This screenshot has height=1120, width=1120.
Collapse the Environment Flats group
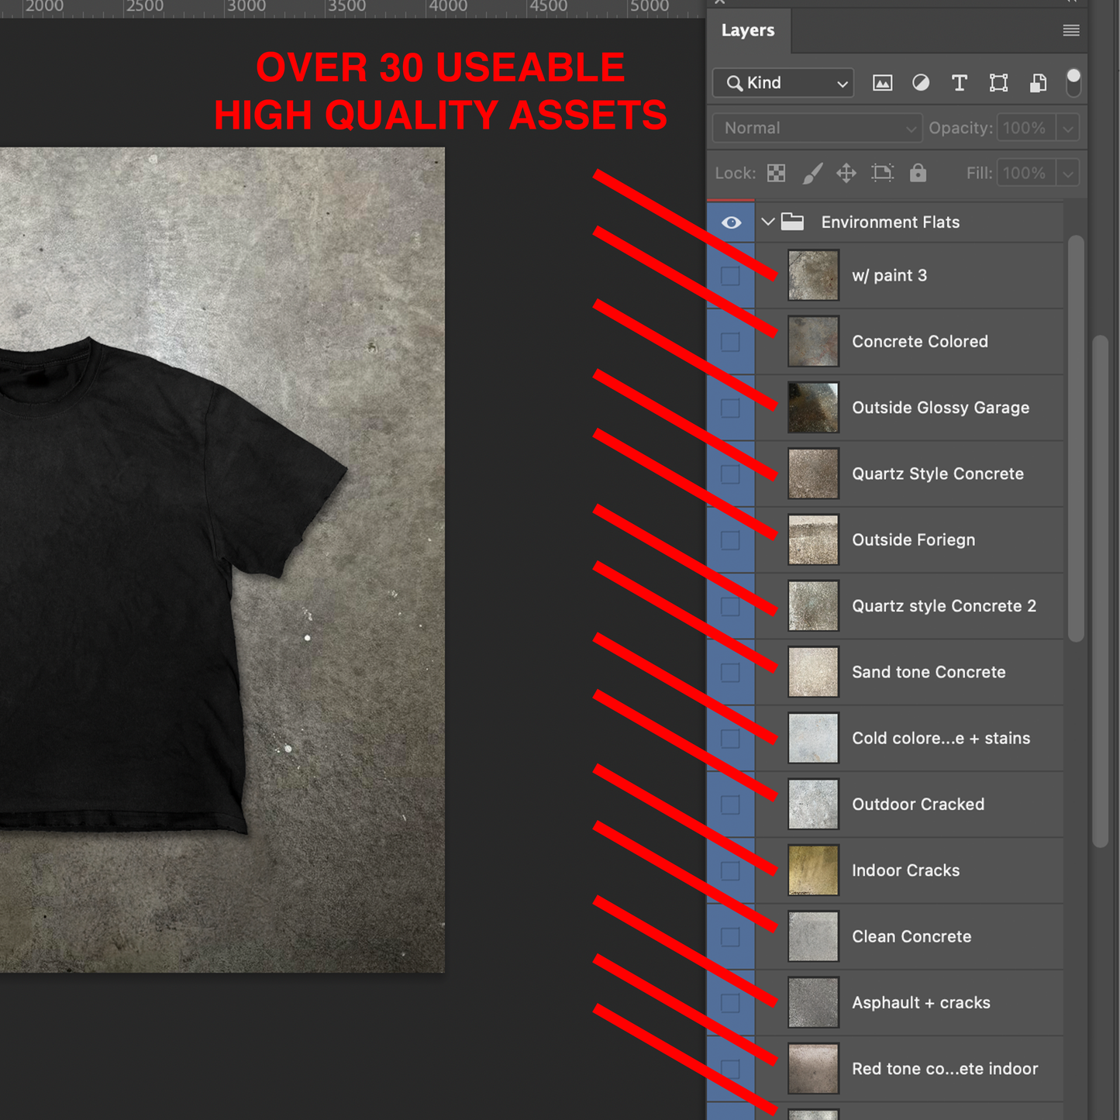coord(768,222)
